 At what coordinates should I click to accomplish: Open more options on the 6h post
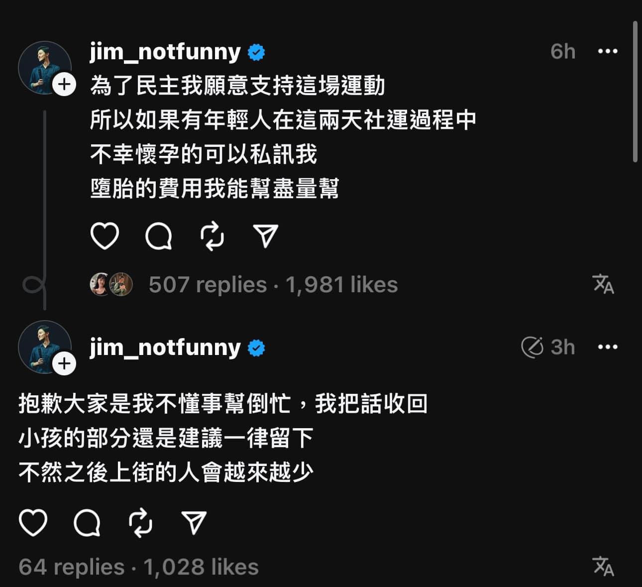coord(607,51)
